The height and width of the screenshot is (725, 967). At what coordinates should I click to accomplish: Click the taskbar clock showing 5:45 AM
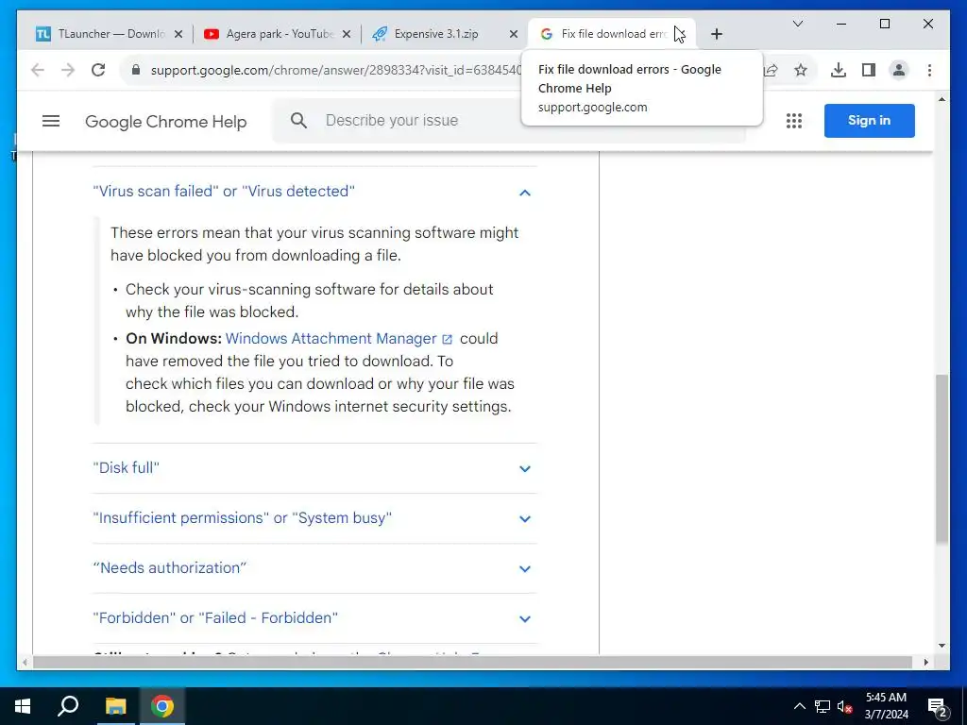coord(886,706)
